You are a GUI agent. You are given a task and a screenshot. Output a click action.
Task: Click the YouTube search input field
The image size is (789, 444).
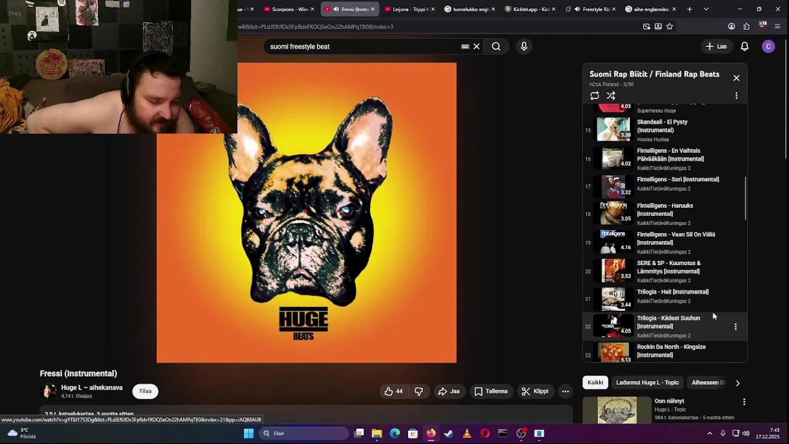(x=364, y=46)
